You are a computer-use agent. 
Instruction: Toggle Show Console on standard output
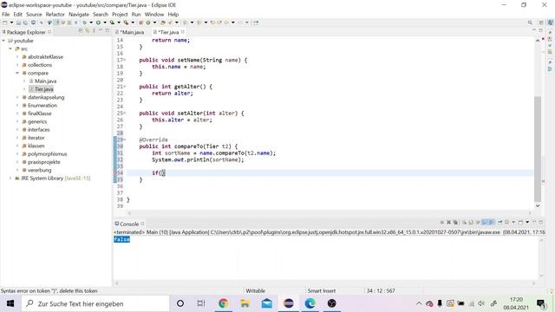coord(485,222)
